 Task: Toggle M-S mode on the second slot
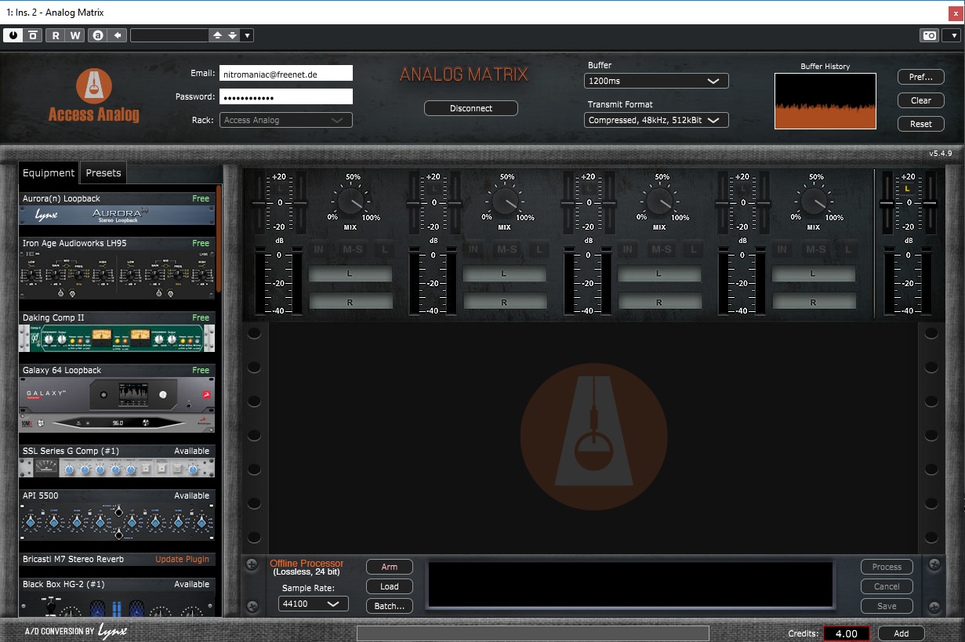pos(506,249)
